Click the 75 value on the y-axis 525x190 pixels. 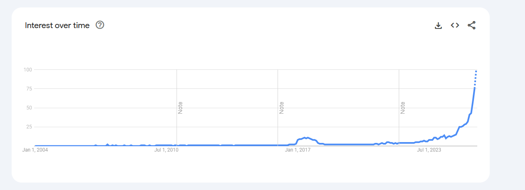coord(29,88)
